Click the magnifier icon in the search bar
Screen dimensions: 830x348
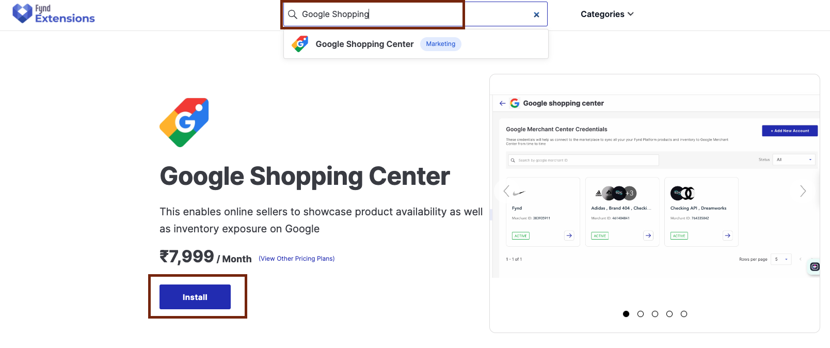[x=293, y=14]
